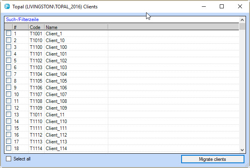Select the checkbox for Client_105
This screenshot has height=168, width=250.
pos(8,81)
